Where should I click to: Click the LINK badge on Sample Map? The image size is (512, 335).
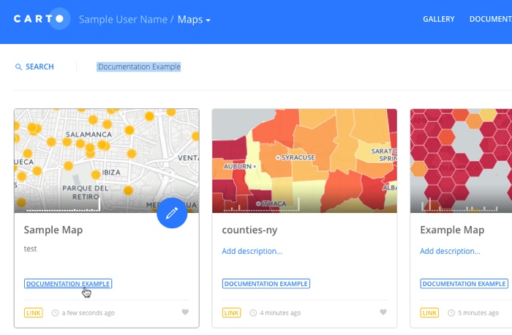click(x=34, y=313)
